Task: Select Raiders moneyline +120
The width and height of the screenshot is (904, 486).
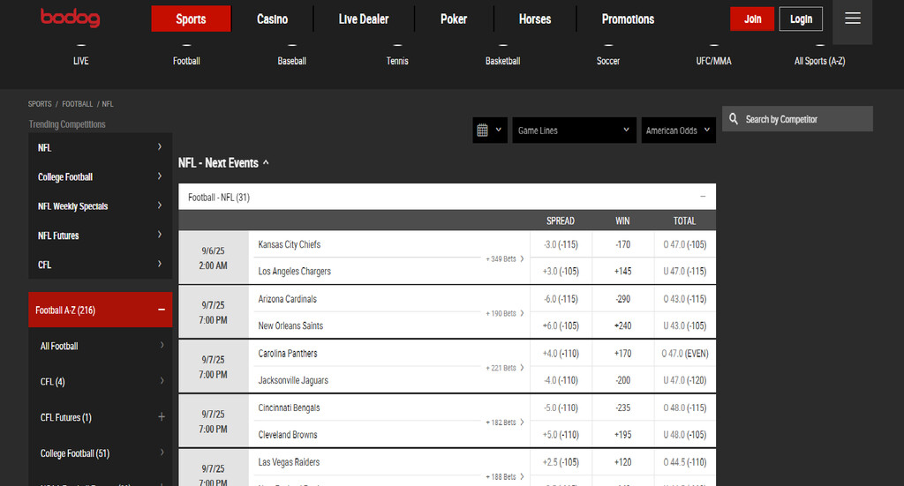Action: coord(622,462)
